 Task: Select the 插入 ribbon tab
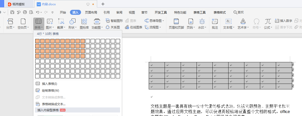point(75,12)
